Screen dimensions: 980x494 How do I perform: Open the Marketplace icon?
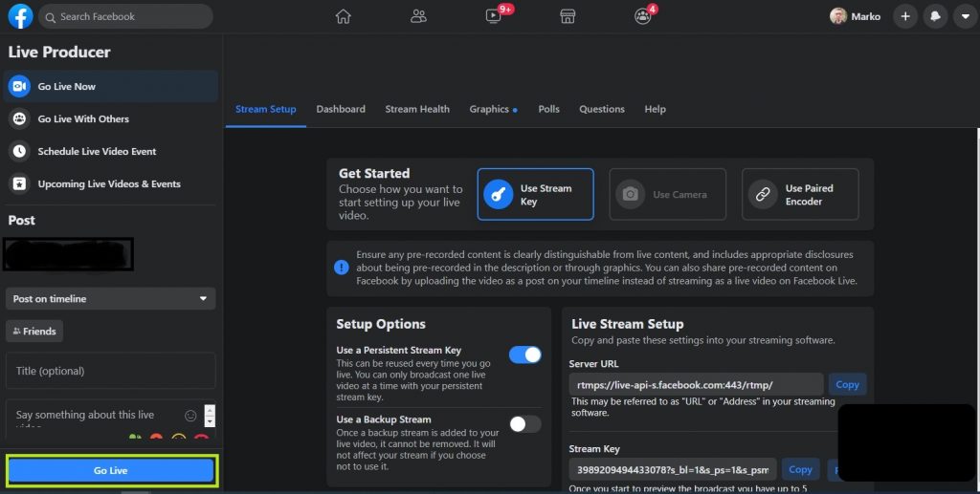(568, 16)
